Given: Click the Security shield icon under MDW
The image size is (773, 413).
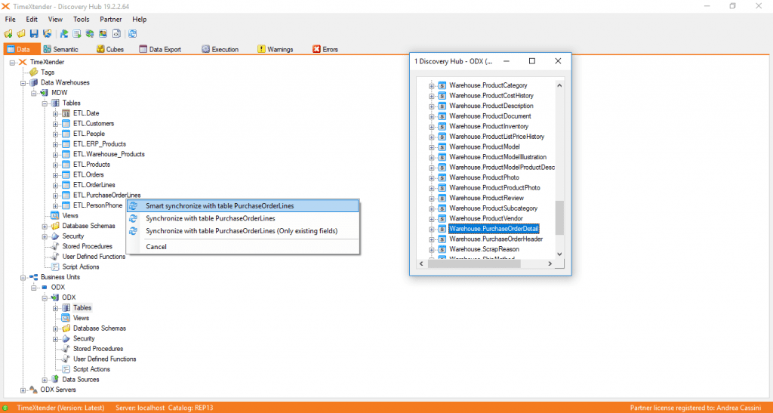Looking at the screenshot, I should click(55, 236).
